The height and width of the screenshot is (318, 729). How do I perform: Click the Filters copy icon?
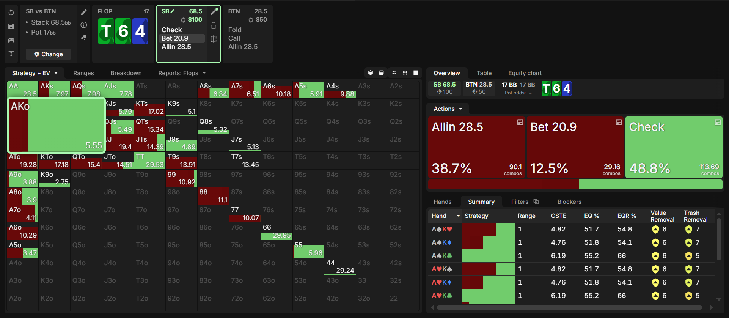pos(536,202)
